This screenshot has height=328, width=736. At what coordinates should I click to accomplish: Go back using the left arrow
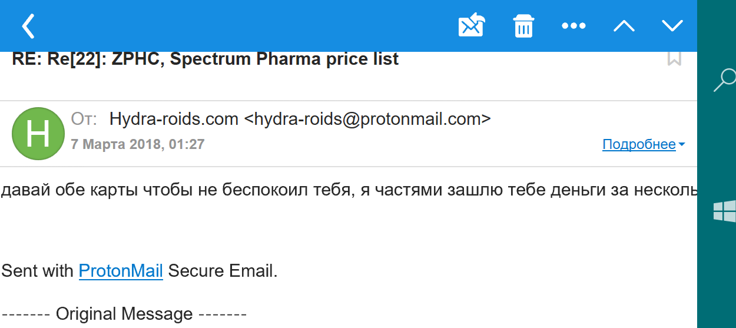(28, 26)
